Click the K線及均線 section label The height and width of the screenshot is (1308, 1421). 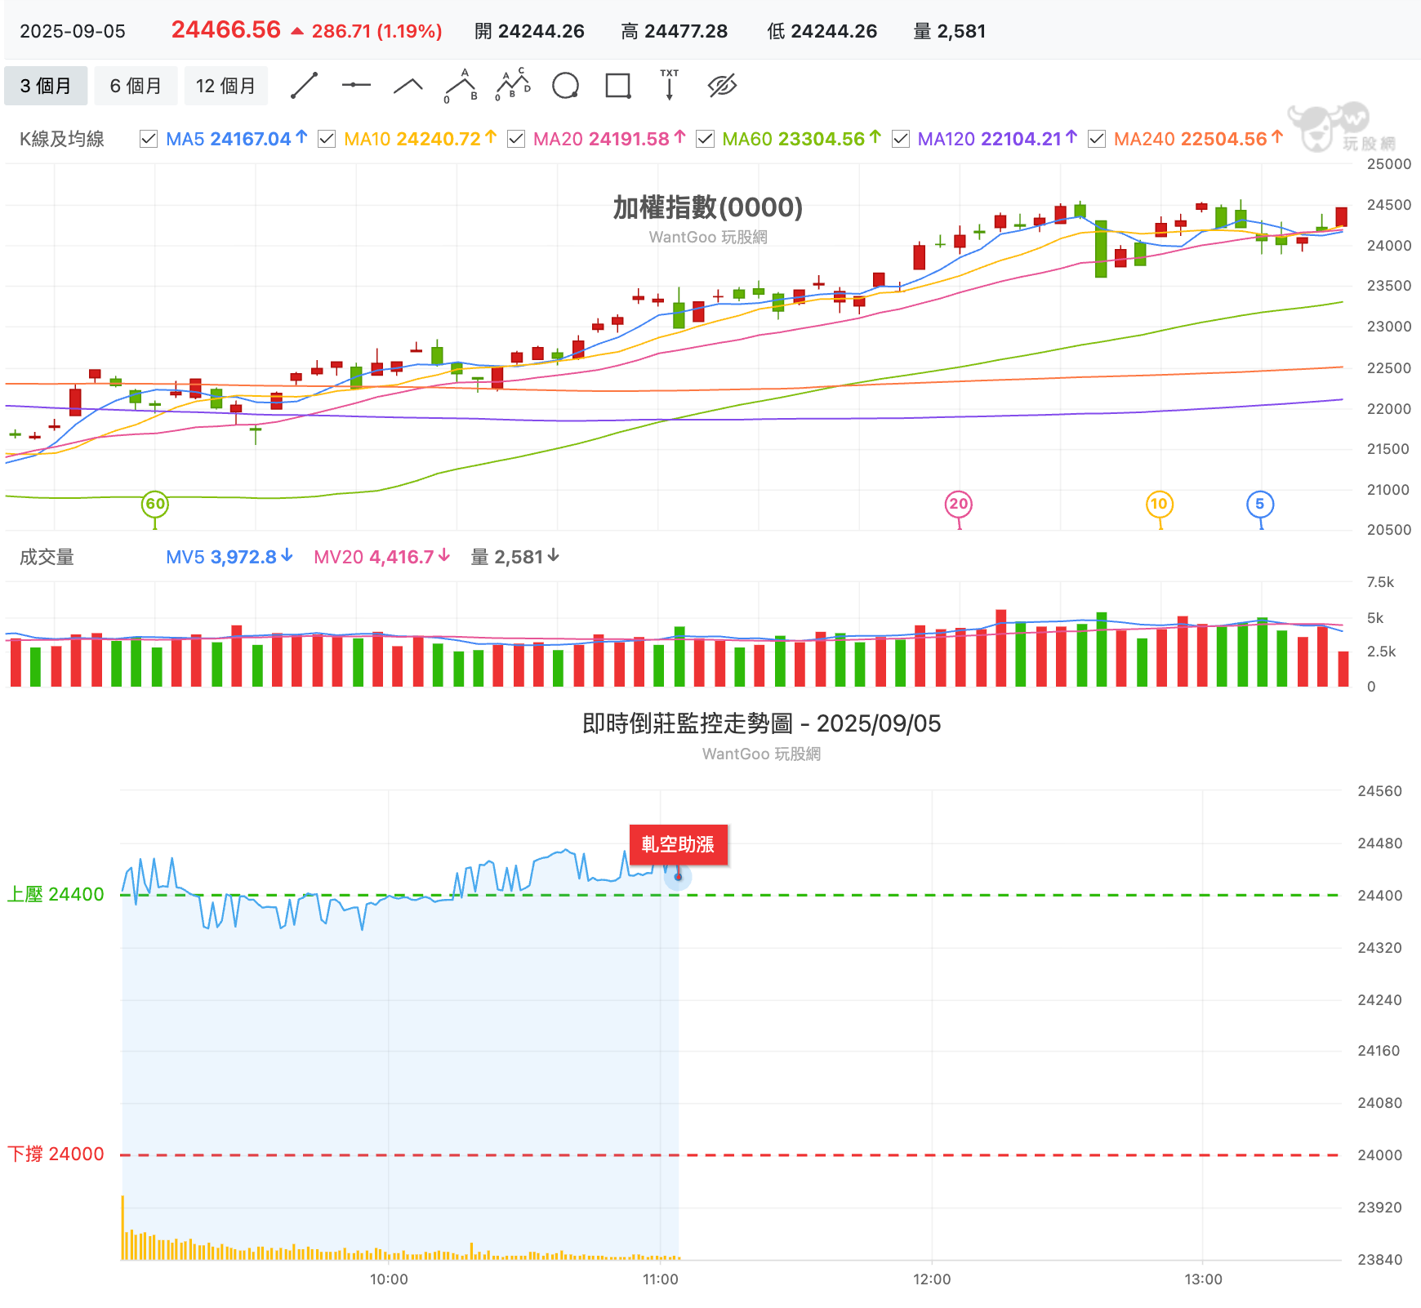(x=62, y=139)
